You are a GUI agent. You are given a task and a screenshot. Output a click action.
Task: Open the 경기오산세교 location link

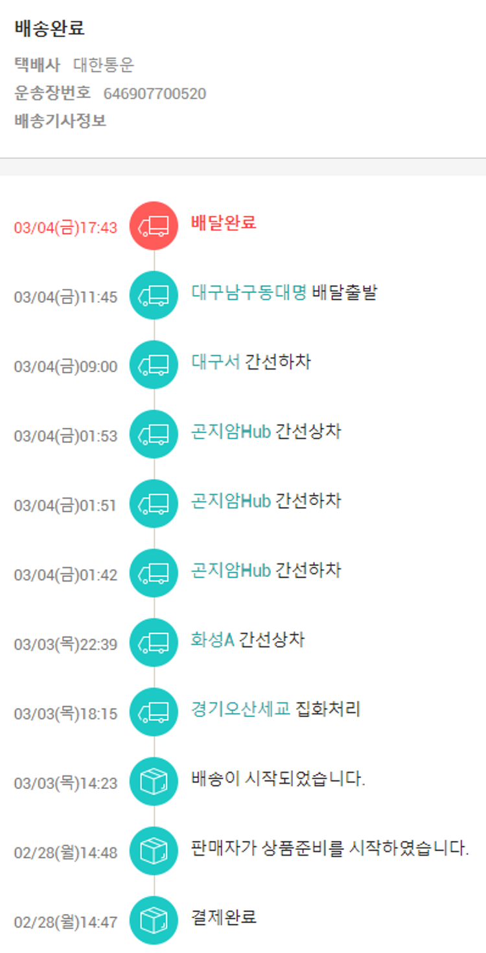click(x=240, y=709)
